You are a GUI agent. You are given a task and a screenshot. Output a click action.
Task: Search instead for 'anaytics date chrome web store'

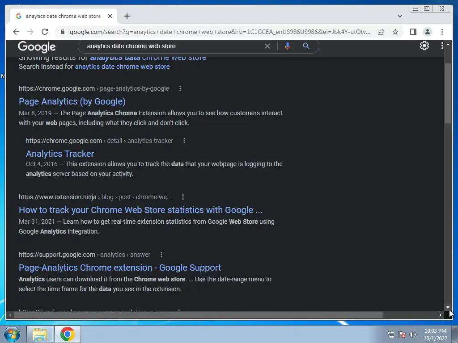122,67
